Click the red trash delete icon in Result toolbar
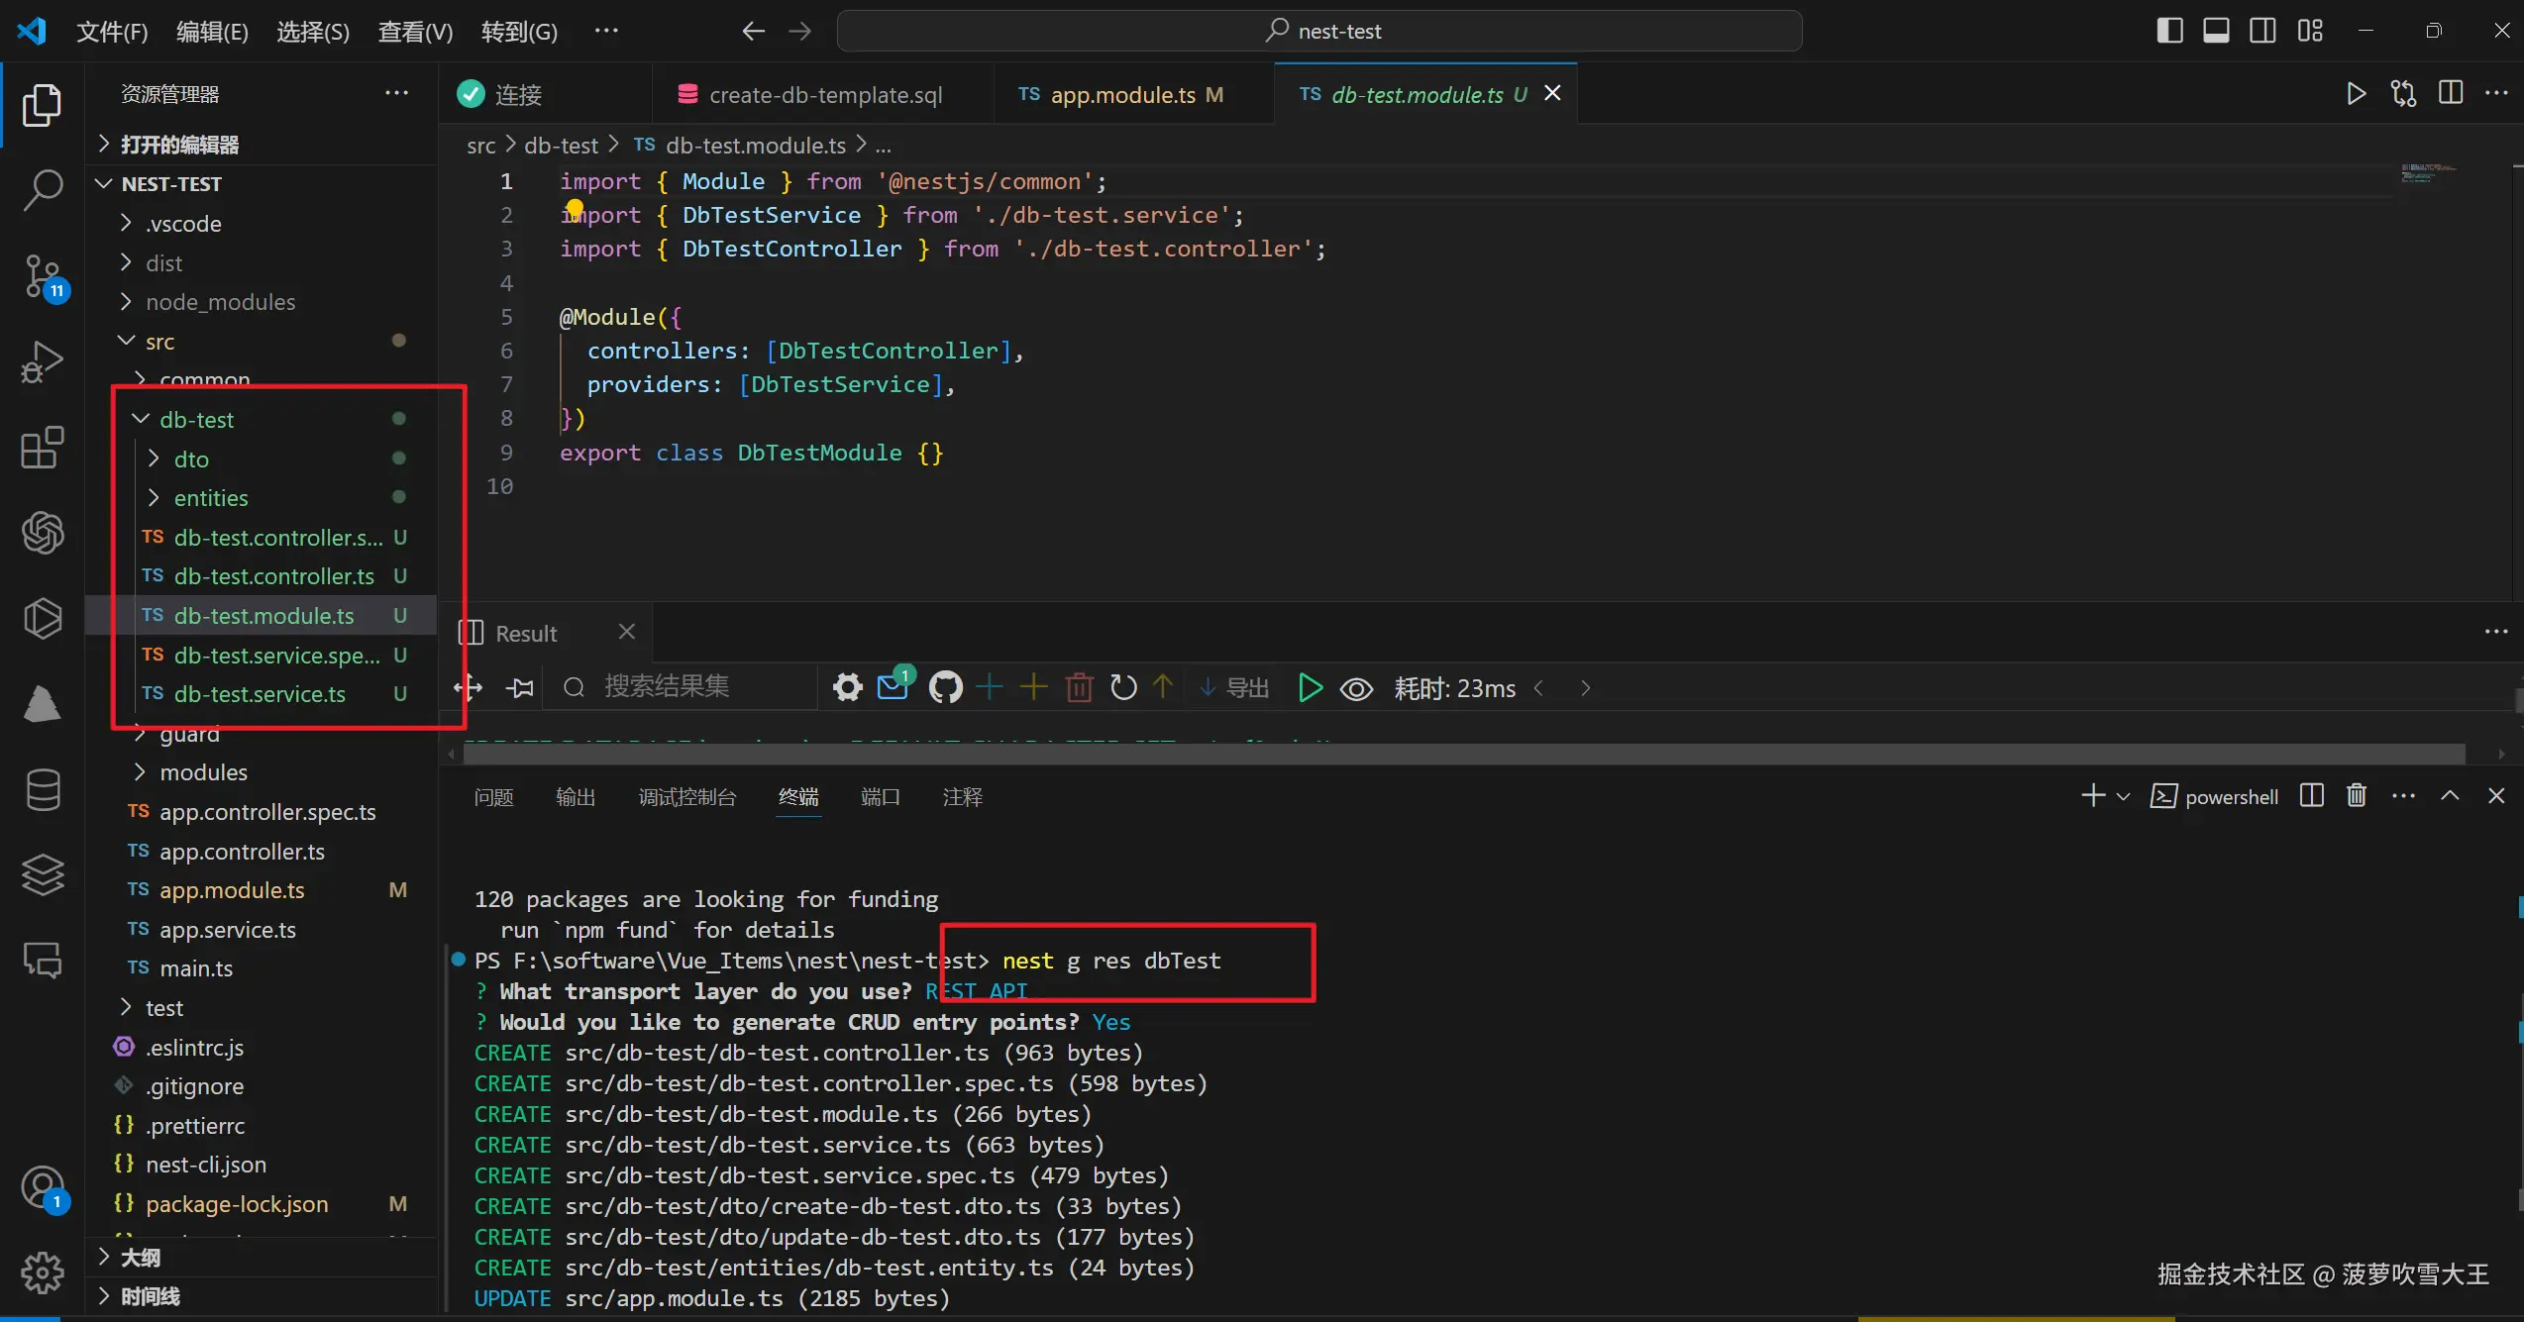 coord(1079,687)
